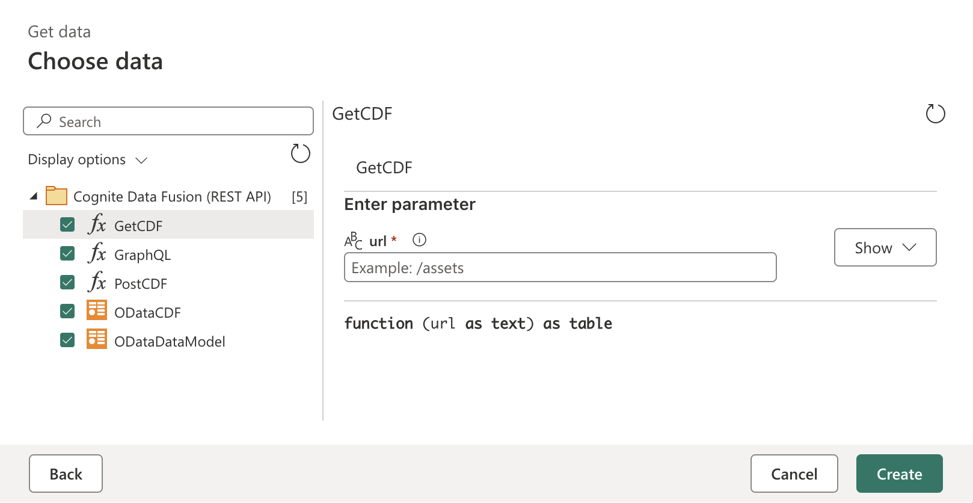This screenshot has height=503, width=973.
Task: Click the fx icon next to GraphQL
Action: [97, 254]
